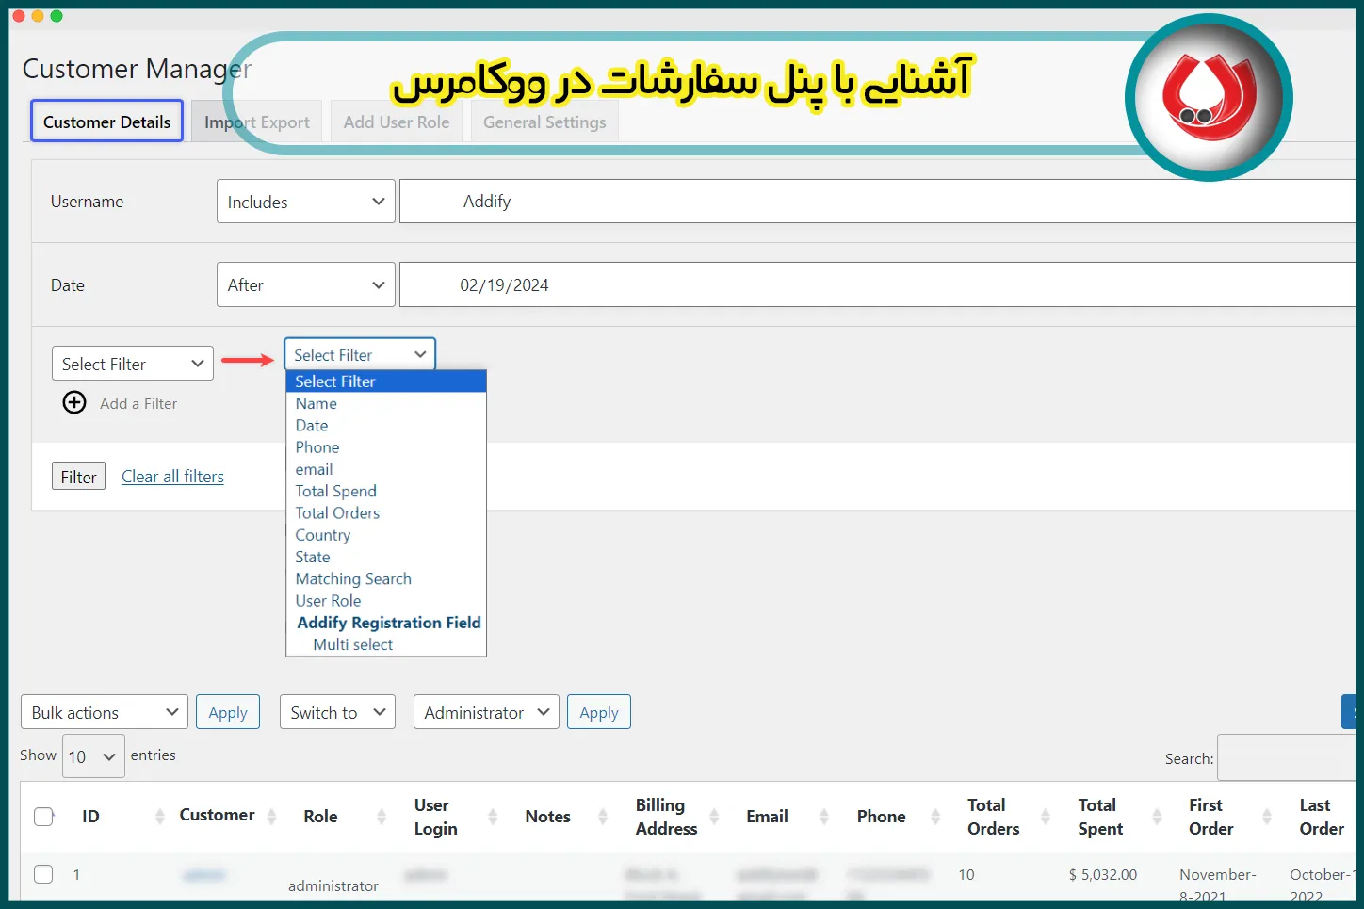Image resolution: width=1364 pixels, height=909 pixels.
Task: Sort by Total Spent column arrows
Action: [1157, 817]
